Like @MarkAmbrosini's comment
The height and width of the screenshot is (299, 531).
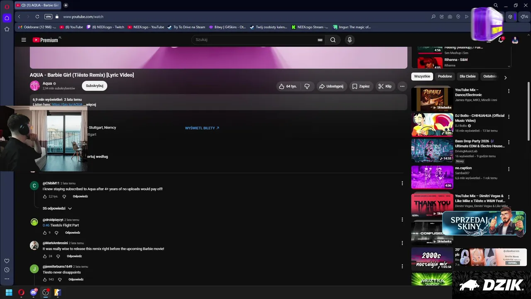(45, 256)
